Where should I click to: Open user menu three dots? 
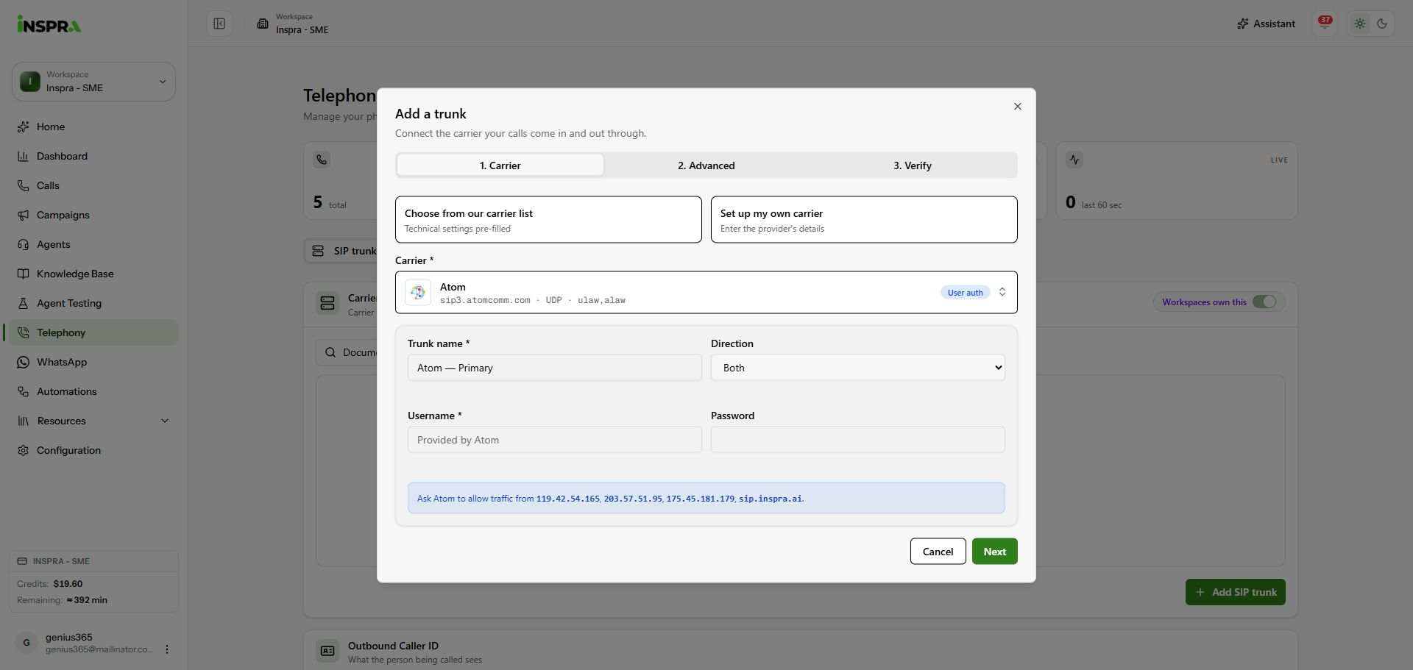(167, 649)
